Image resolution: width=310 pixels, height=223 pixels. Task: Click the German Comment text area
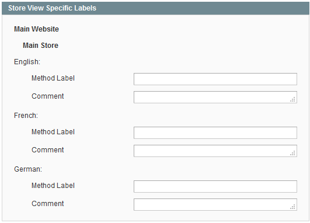pos(215,205)
